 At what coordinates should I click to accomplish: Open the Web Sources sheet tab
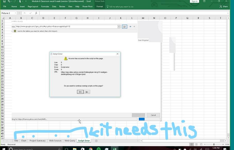(55, 141)
